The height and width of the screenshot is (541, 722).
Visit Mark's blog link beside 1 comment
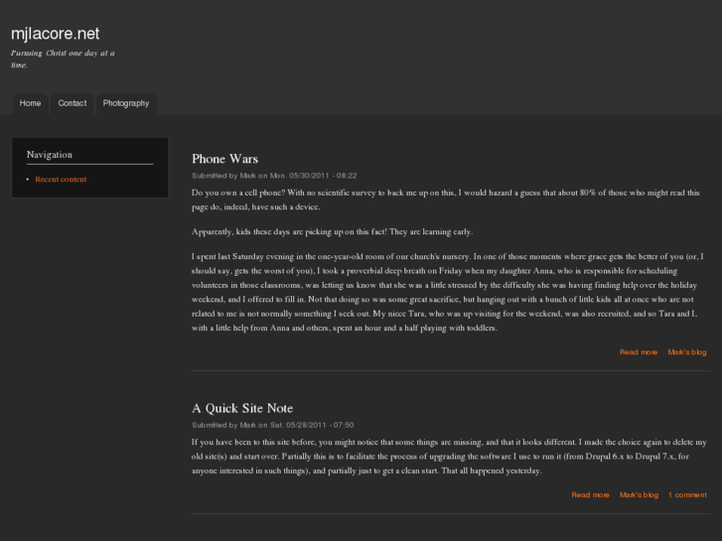639,494
